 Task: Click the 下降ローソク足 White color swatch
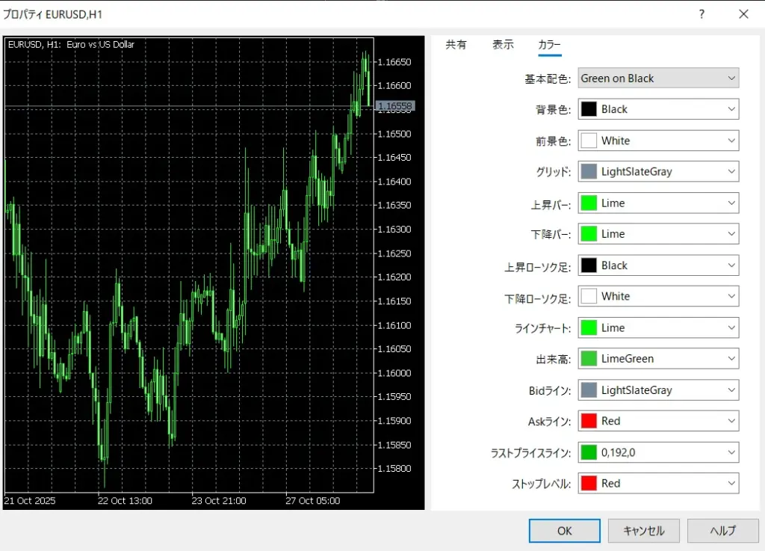pos(589,297)
